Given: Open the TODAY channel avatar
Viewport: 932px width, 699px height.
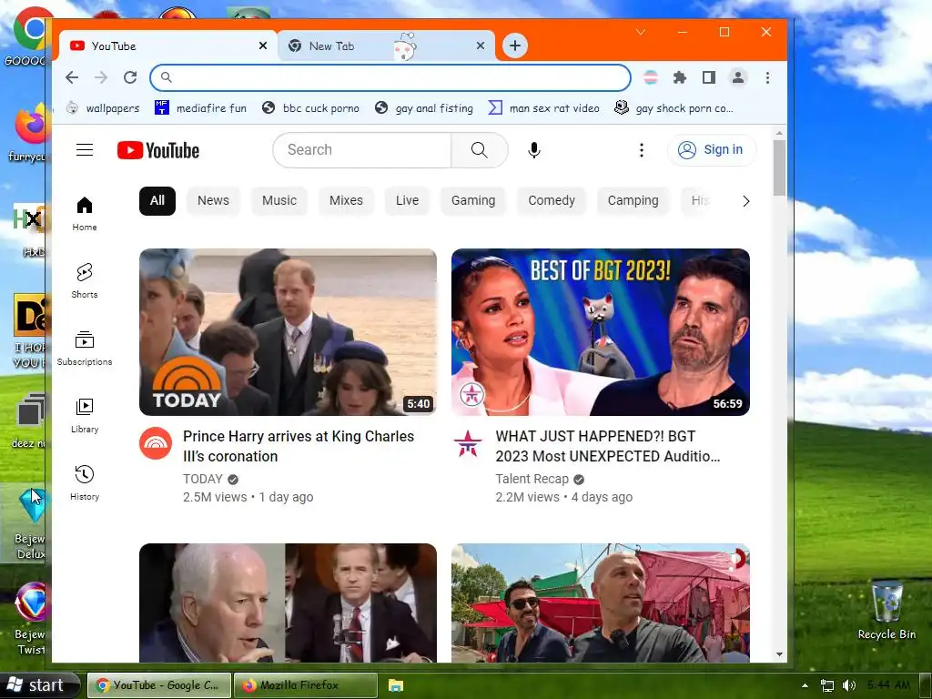Looking at the screenshot, I should (156, 443).
